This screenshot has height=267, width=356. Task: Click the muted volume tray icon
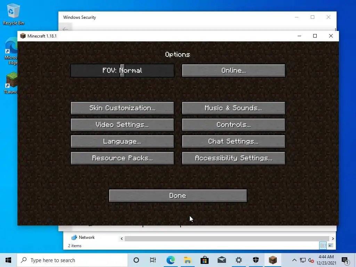(311, 260)
